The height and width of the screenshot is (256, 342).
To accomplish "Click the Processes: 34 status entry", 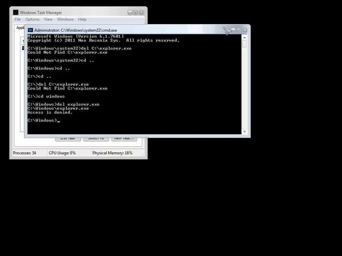I will point(24,153).
